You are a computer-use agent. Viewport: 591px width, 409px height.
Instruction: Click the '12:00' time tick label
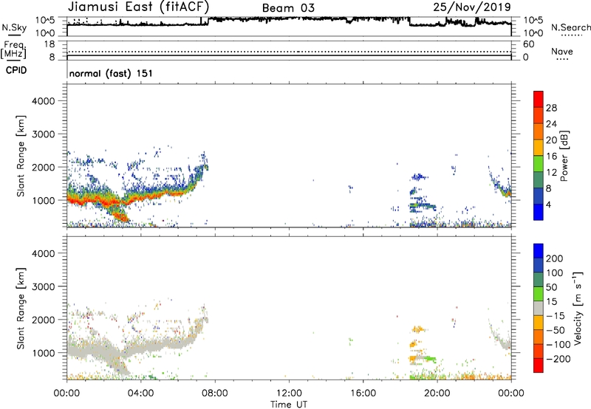[289, 393]
